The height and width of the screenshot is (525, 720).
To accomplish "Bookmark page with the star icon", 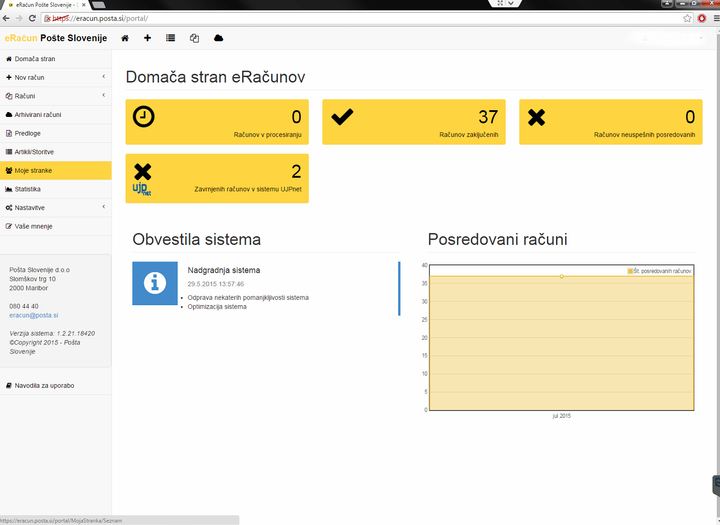I will [687, 18].
